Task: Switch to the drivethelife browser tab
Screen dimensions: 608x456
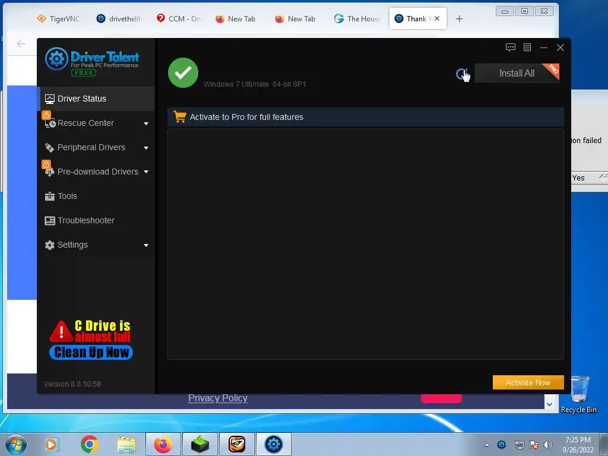Action: [x=119, y=18]
